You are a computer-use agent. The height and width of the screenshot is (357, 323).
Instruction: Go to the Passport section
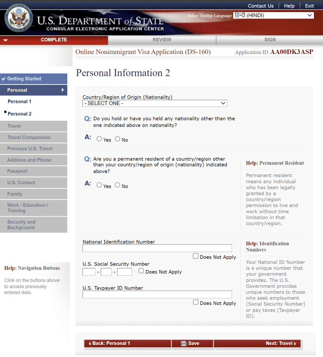(x=33, y=171)
